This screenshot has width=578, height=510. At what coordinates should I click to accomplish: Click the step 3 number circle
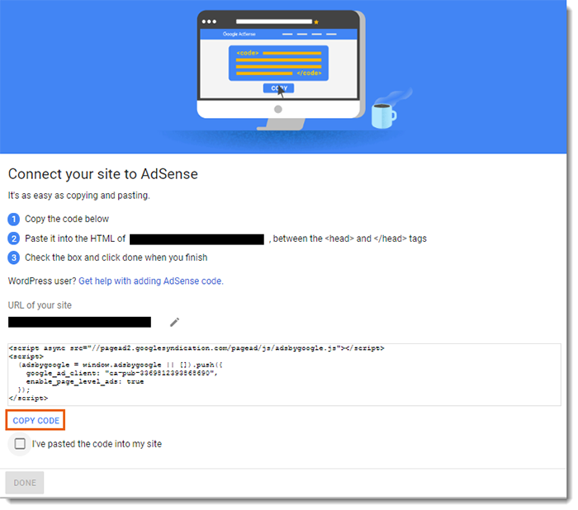click(13, 257)
